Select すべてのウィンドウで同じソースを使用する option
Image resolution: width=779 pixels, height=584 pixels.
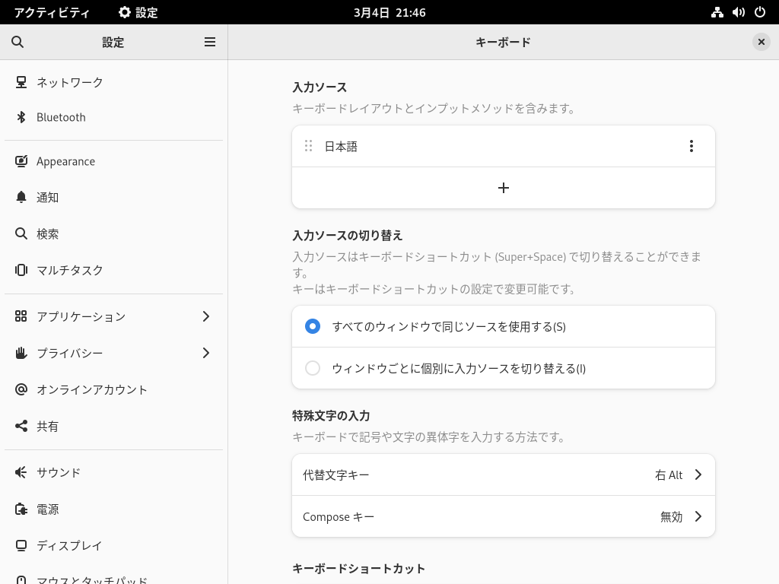point(504,326)
